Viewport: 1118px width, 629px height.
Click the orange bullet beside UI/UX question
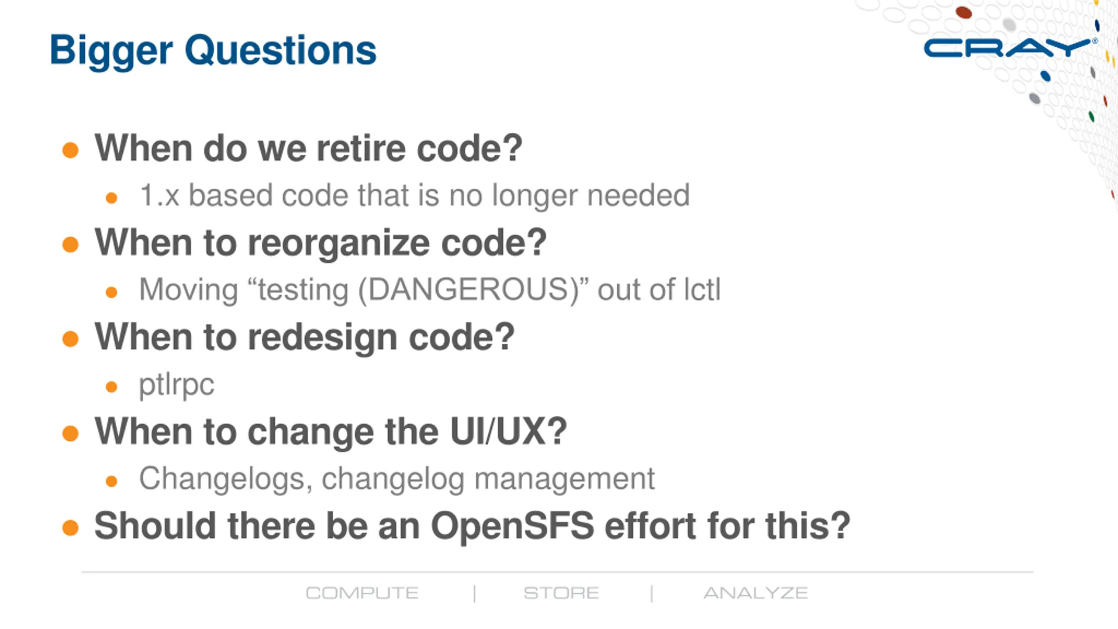click(70, 433)
